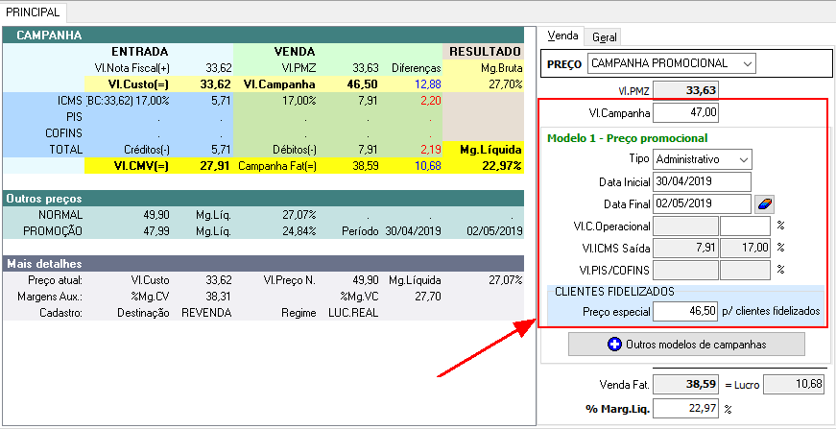Click the PROMOÇÃO Mg.Líq. value 24,84%
This screenshot has width=836, height=429.
[299, 231]
